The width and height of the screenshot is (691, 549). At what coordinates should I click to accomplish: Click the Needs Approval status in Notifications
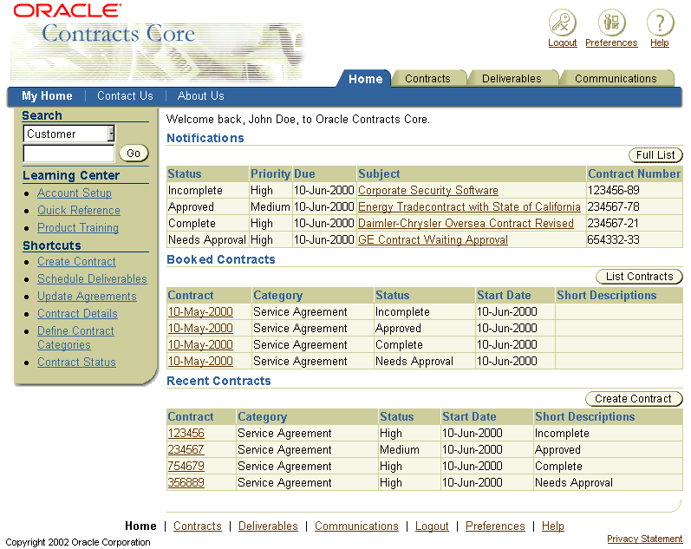coord(207,240)
